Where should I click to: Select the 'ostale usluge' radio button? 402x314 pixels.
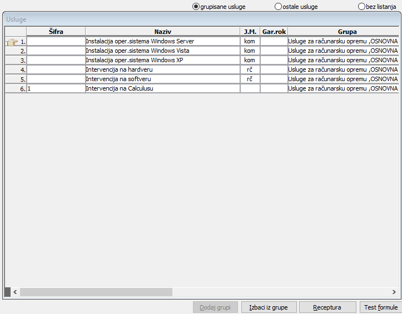[x=278, y=7]
